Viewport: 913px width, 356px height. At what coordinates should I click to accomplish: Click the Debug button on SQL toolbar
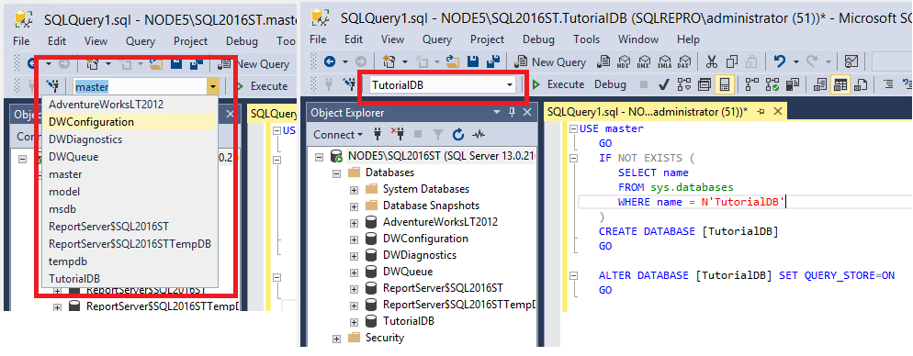coord(610,85)
